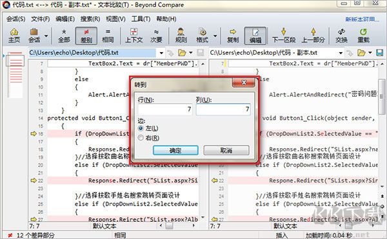Image resolution: width=387 pixels, height=239 pixels.
Task: Click the 取消 button in dialog
Action: [x=226, y=150]
